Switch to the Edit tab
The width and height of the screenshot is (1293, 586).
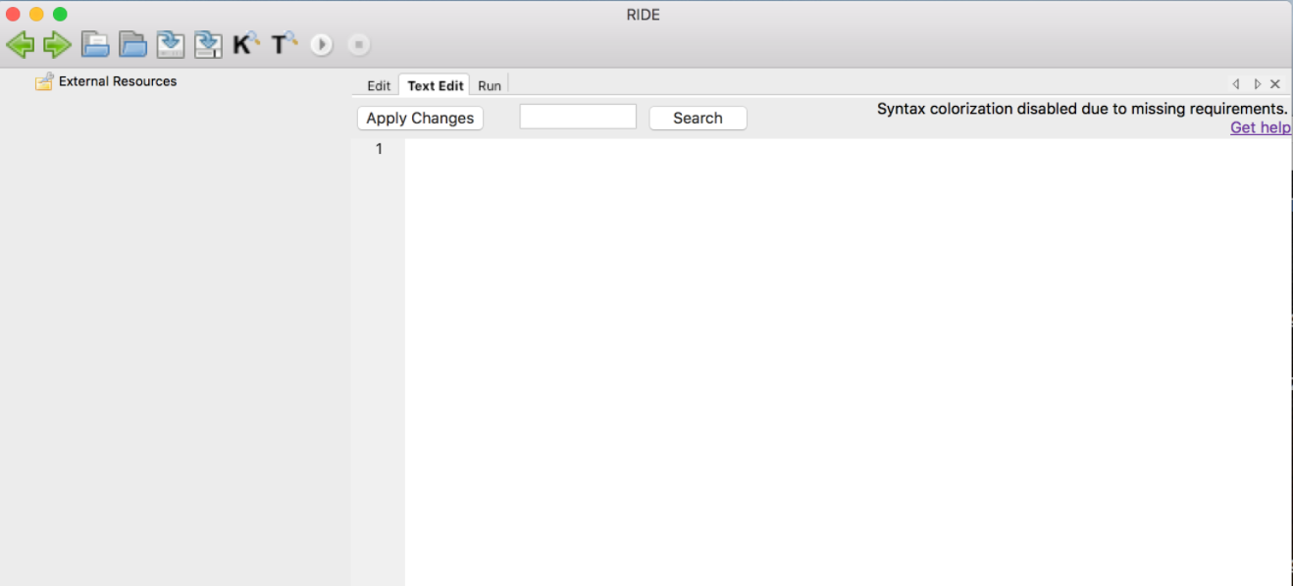click(378, 85)
